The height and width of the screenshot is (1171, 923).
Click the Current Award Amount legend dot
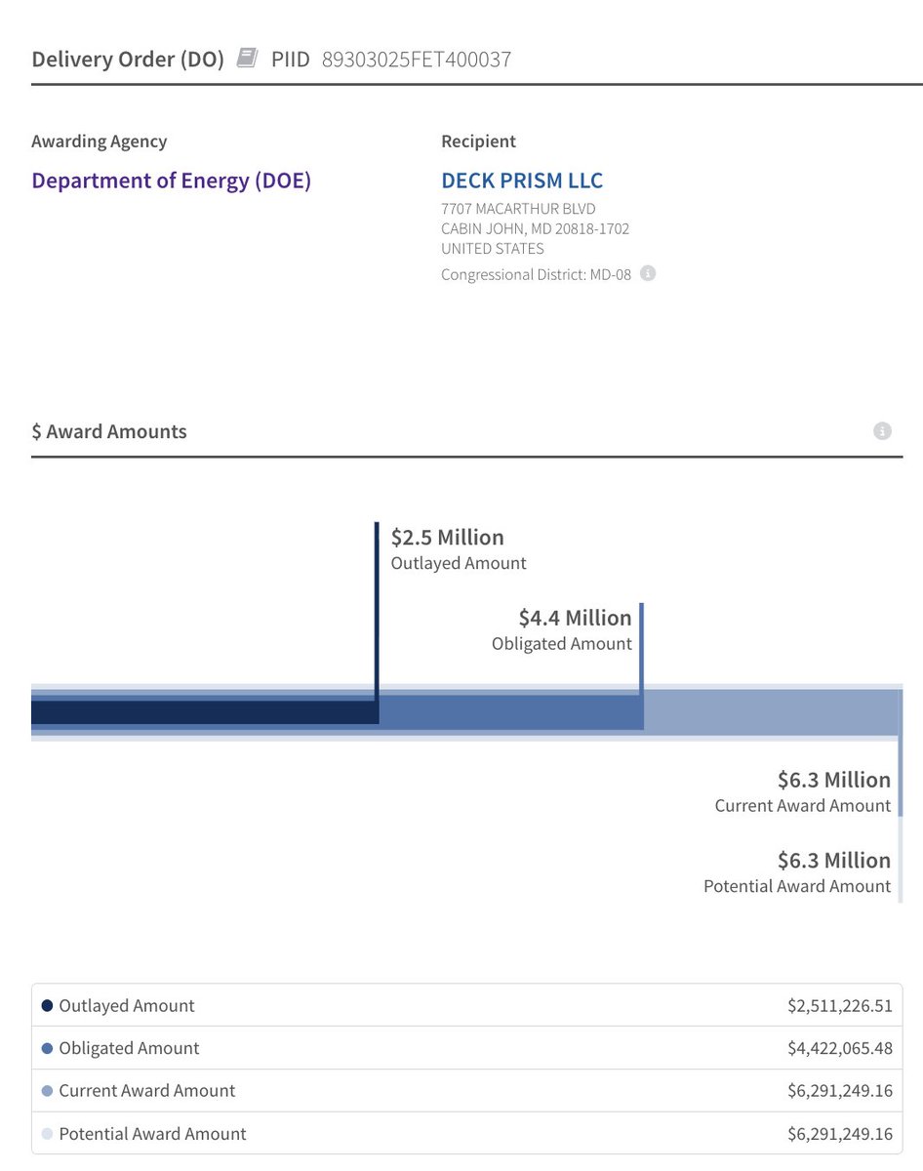pyautogui.click(x=47, y=1091)
